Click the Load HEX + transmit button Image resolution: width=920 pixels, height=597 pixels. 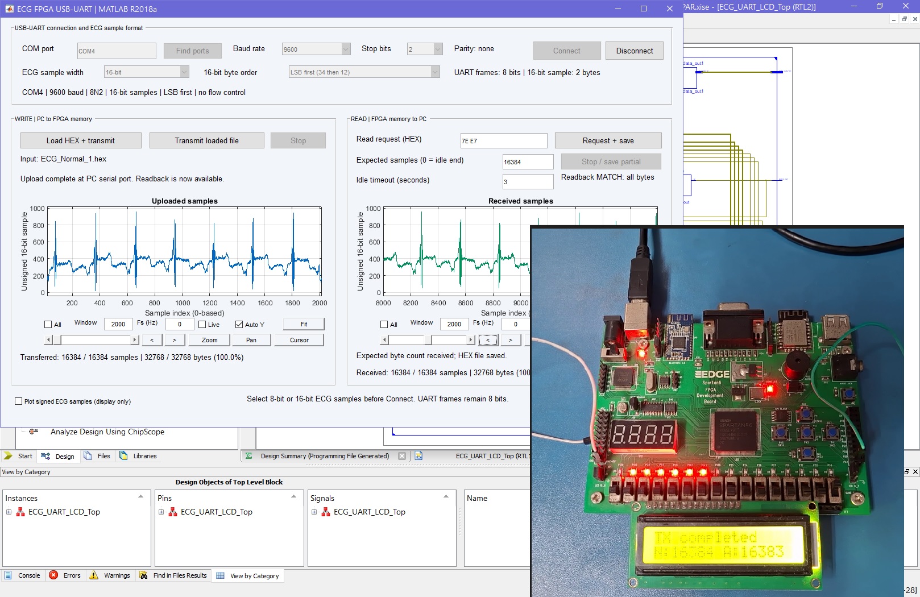click(x=81, y=140)
